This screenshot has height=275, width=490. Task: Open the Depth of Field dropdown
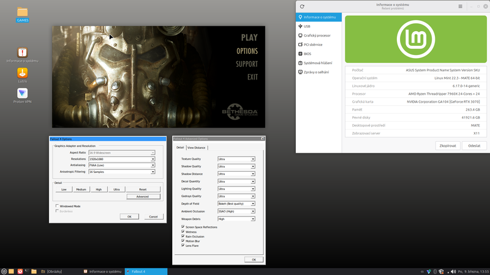[236, 204]
